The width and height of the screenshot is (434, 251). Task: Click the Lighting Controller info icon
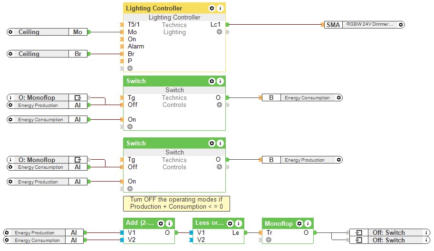[220, 9]
